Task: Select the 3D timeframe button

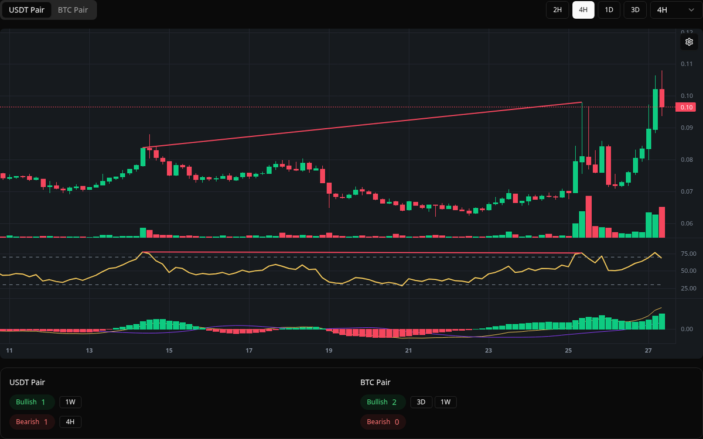Action: point(634,10)
